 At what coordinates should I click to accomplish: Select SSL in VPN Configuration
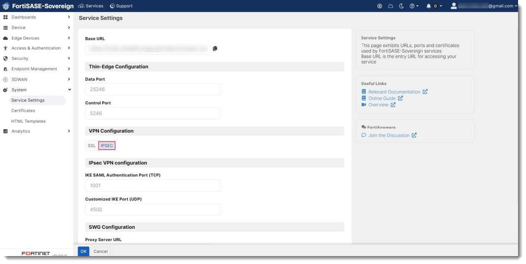tap(91, 146)
